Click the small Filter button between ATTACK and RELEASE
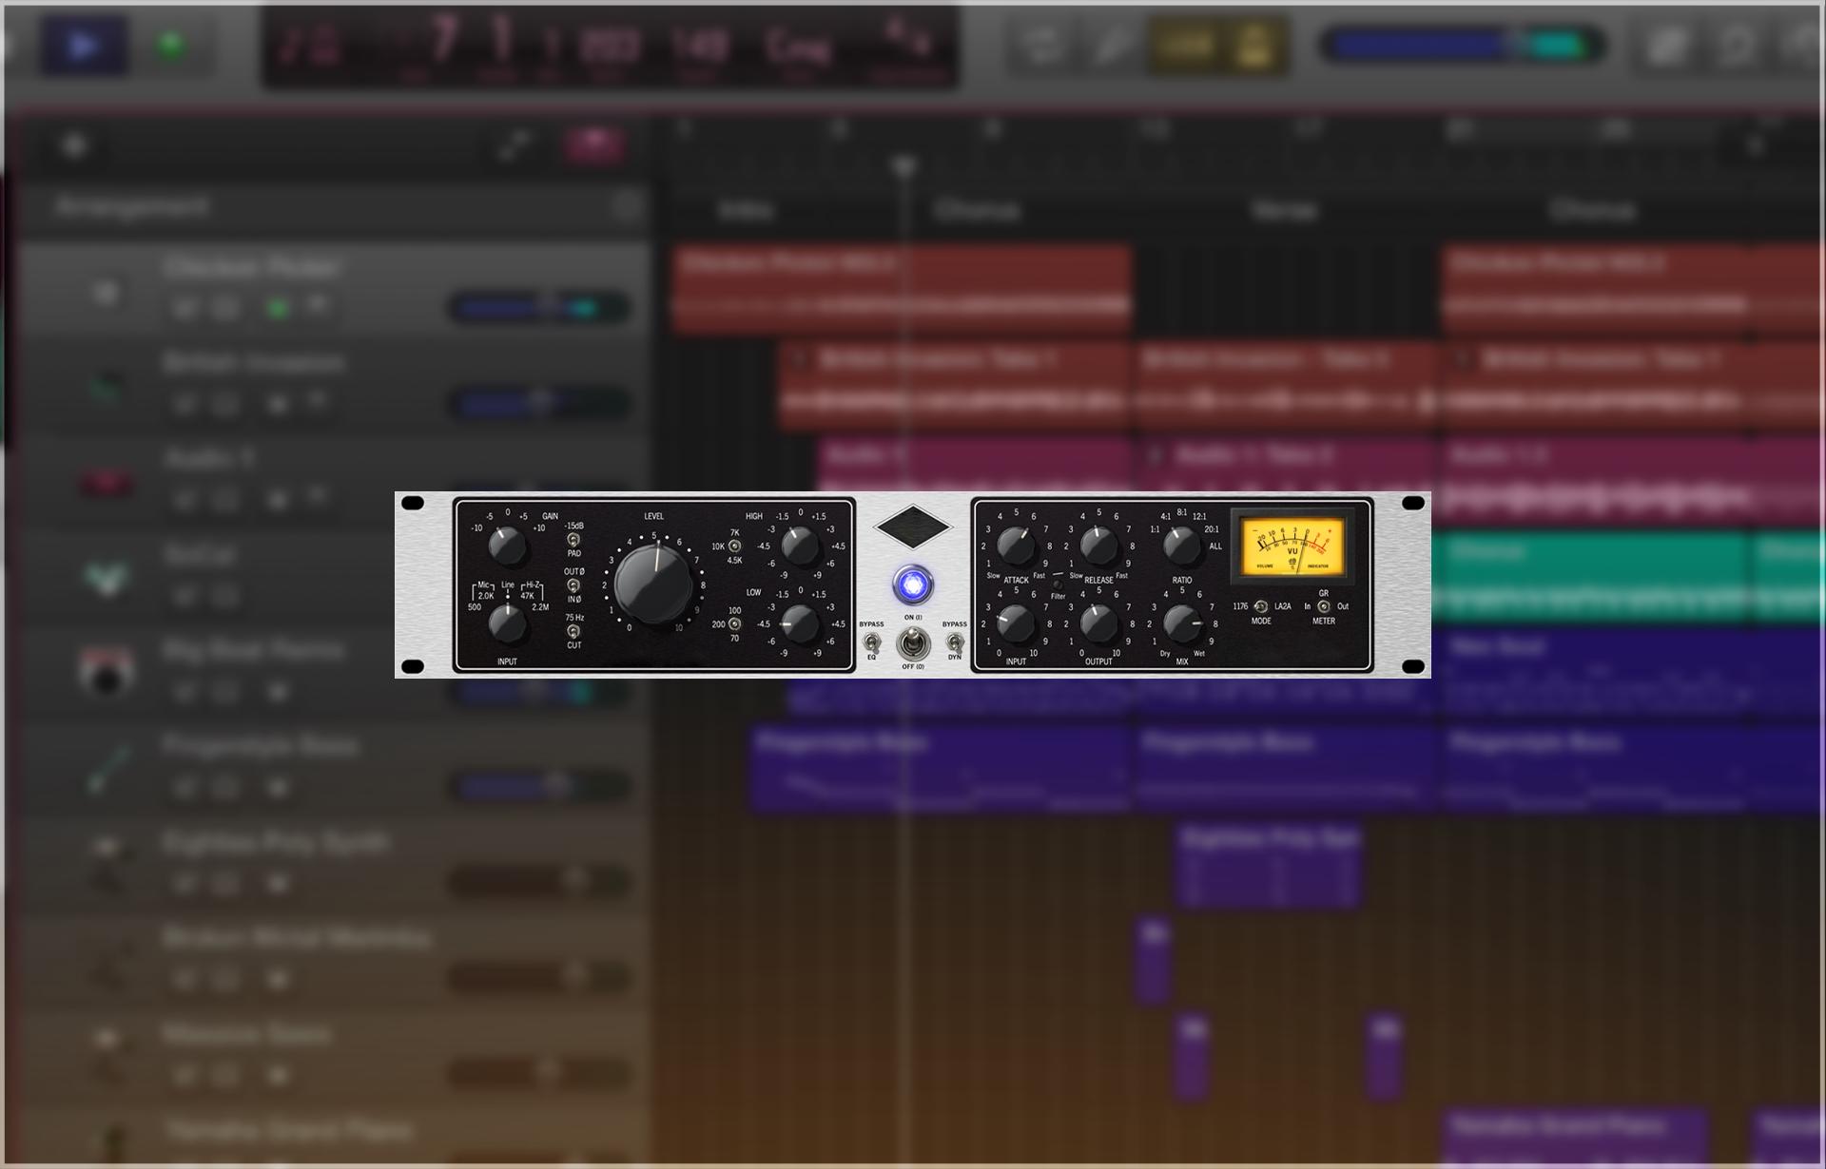 1058,584
